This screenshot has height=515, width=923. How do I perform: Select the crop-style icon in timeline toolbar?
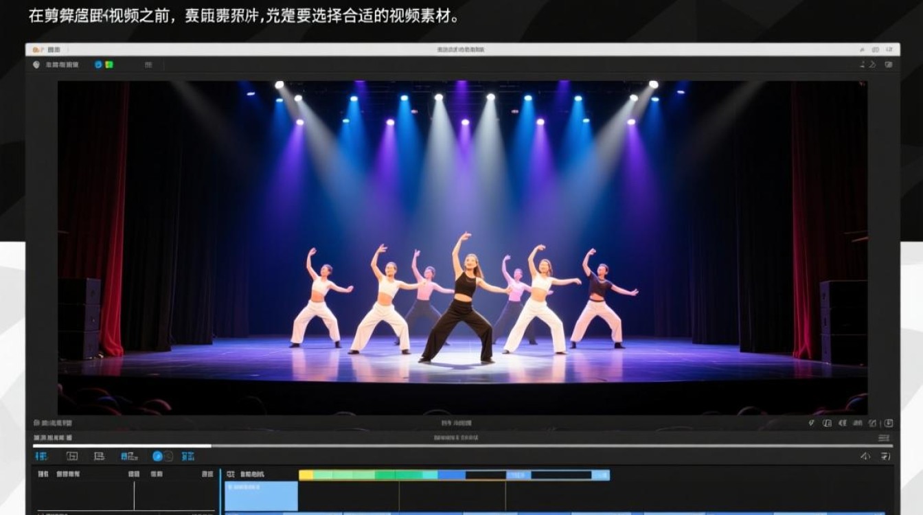pos(99,456)
